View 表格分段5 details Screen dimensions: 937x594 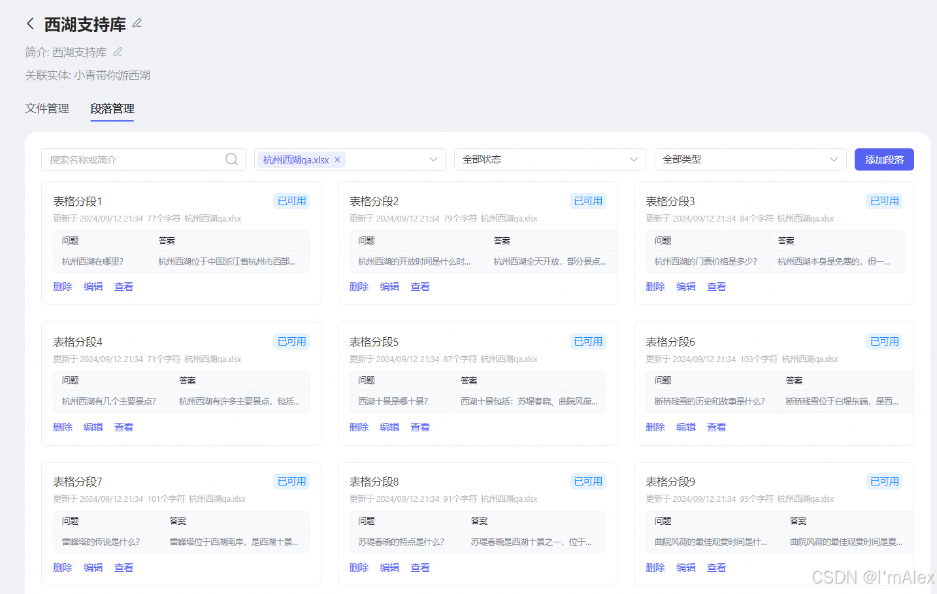coord(420,427)
